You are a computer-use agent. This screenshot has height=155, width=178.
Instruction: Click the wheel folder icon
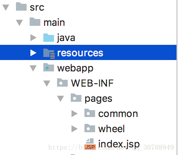pos(90,128)
